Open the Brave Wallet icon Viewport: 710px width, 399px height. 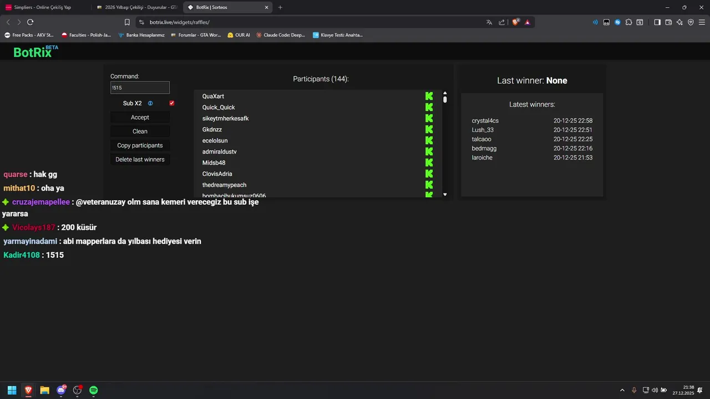[x=668, y=22]
